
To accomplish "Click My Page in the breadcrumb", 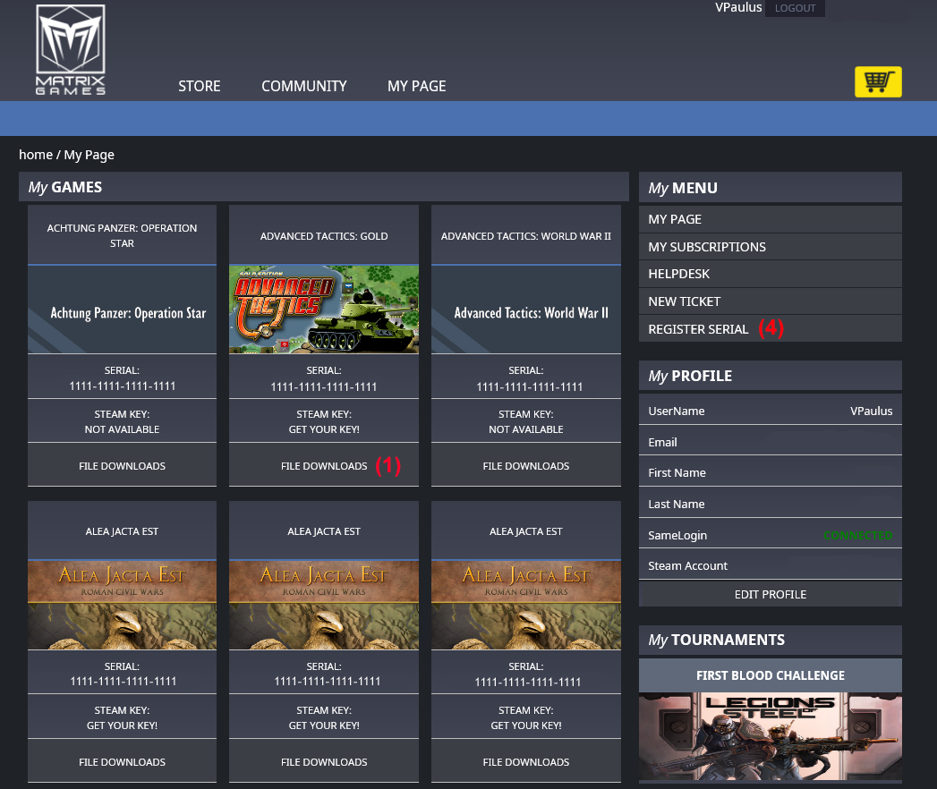I will (x=89, y=155).
